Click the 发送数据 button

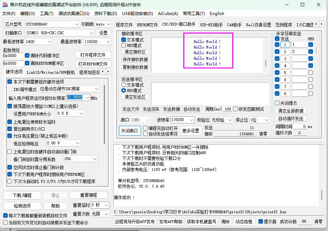(171, 109)
